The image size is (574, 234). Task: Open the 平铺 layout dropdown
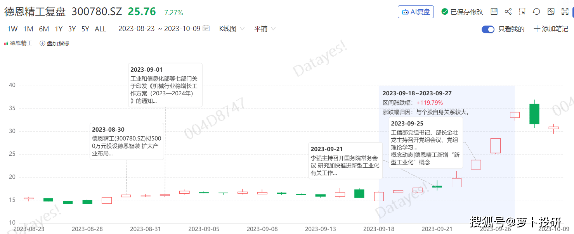click(x=265, y=29)
